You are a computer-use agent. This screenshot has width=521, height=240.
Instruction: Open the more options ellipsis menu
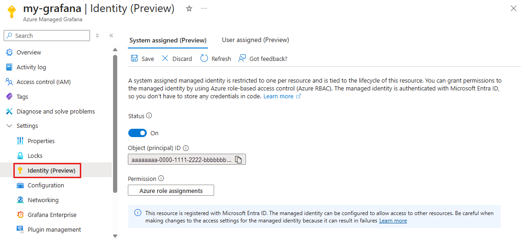pyautogui.click(x=204, y=9)
